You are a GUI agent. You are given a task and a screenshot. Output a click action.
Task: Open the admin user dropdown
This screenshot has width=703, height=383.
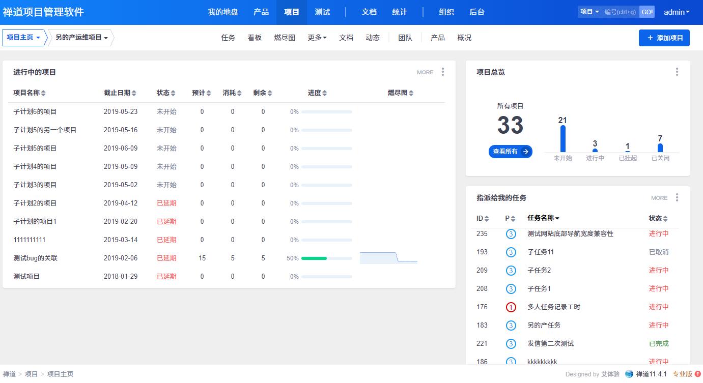677,12
